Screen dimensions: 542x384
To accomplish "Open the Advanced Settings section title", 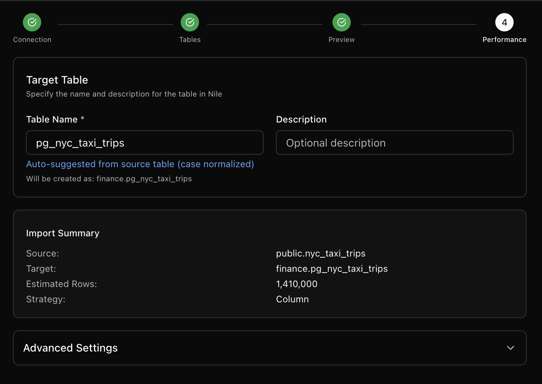I will (71, 348).
